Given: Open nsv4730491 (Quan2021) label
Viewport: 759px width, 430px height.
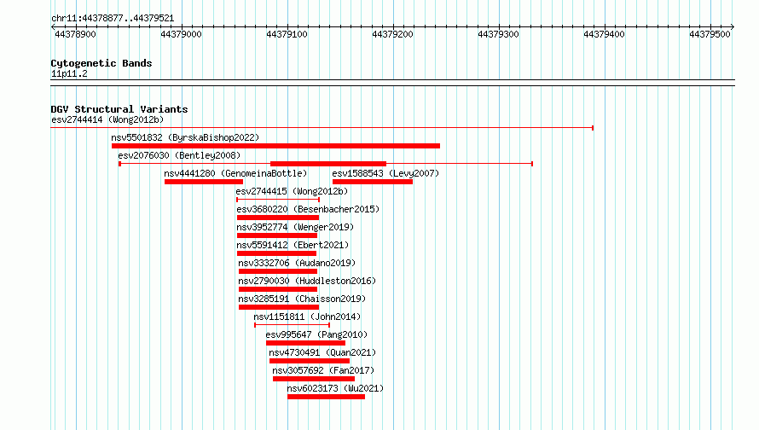Looking at the screenshot, I should click(x=322, y=352).
